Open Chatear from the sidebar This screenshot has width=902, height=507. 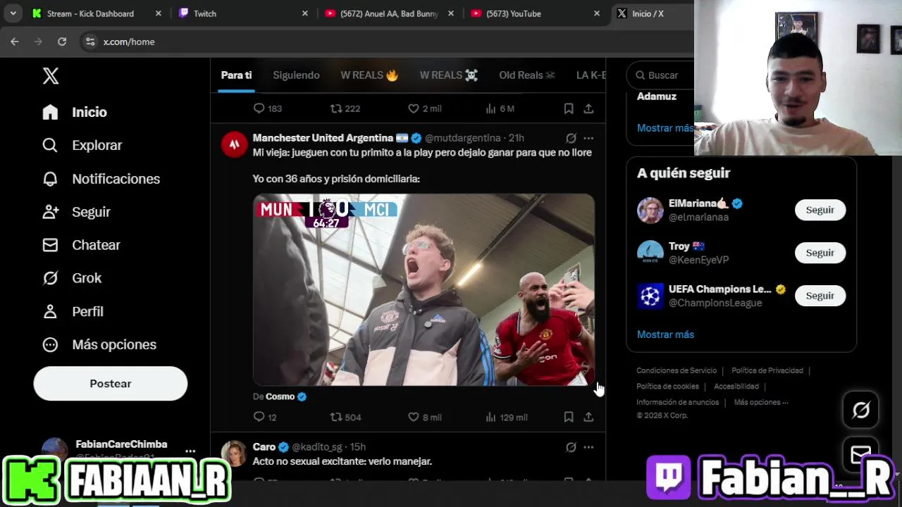point(81,245)
